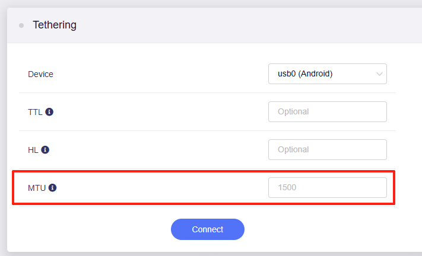
Task: Click the MTU info icon
Action: click(52, 188)
